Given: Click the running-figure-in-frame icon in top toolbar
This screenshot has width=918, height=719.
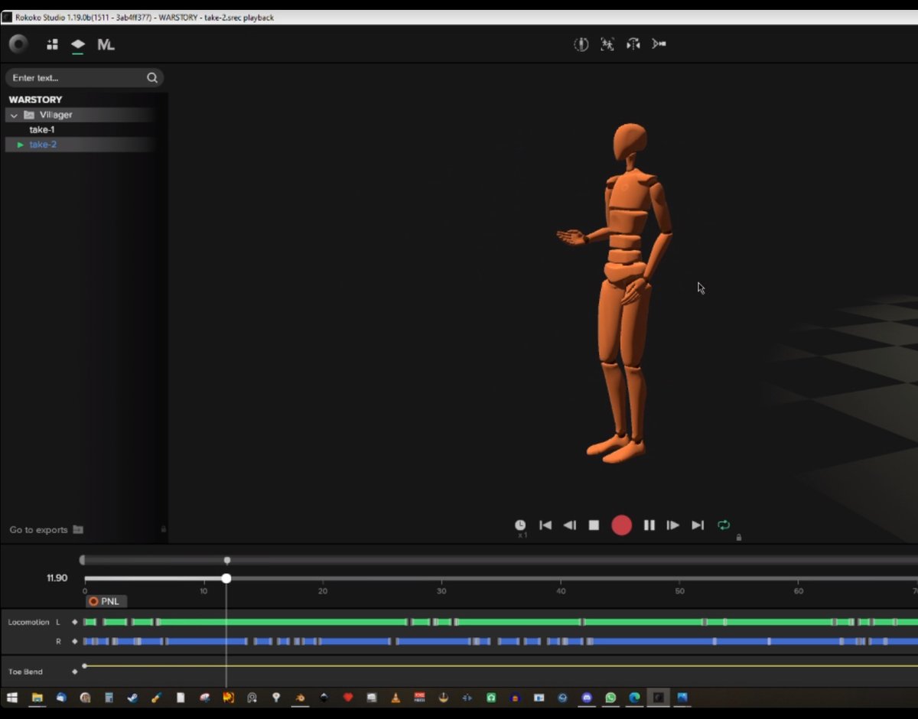Looking at the screenshot, I should point(607,44).
